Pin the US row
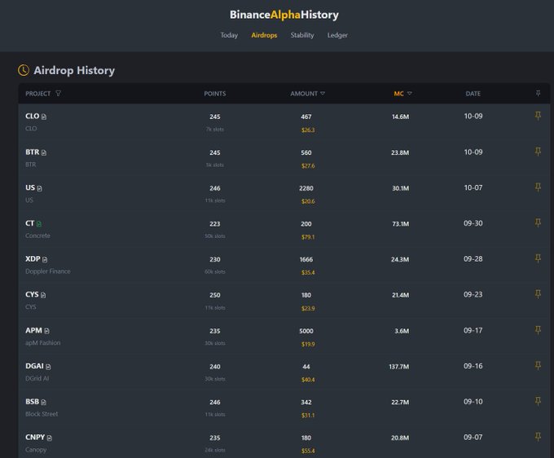The image size is (554, 458). (538, 187)
